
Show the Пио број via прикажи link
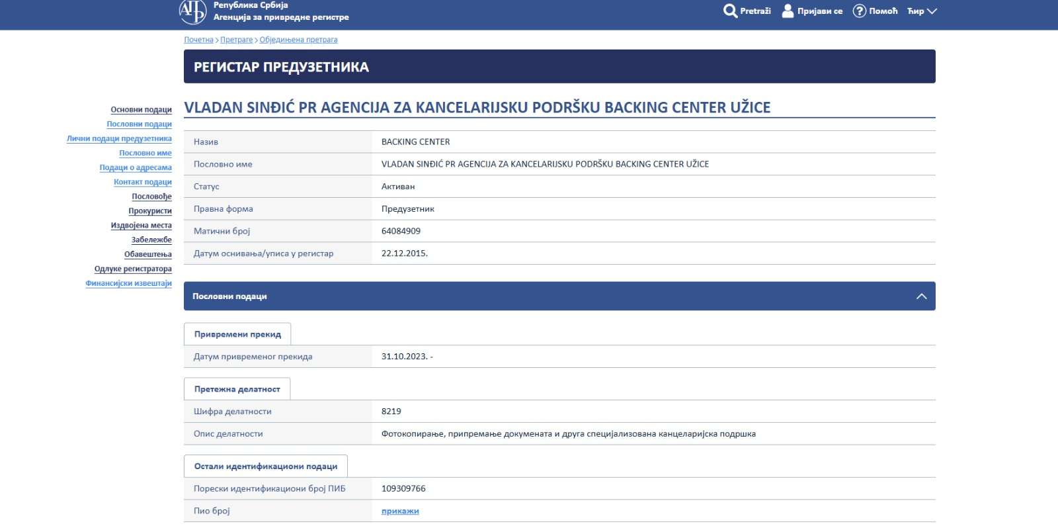click(400, 511)
